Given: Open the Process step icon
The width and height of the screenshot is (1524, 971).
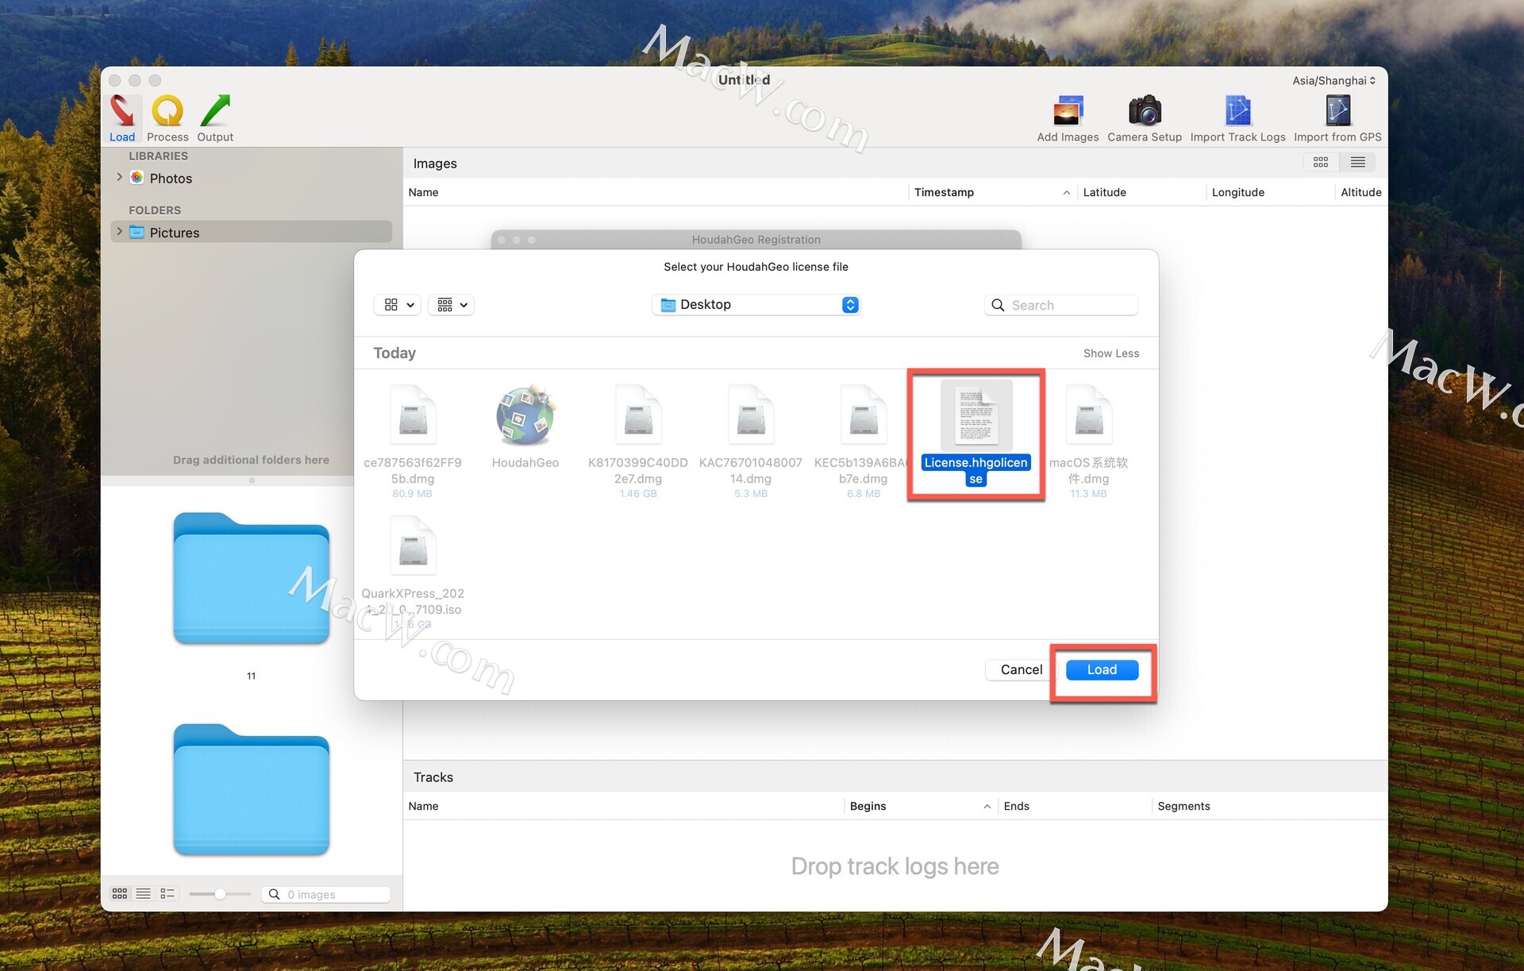Looking at the screenshot, I should 167,117.
